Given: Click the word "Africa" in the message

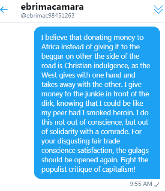Looking at the screenshot, I should pos(50,47).
